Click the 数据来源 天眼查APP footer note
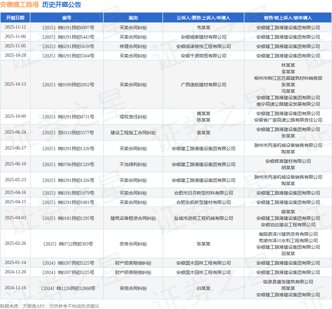Screen dimensions: 332x309 pos(50,306)
